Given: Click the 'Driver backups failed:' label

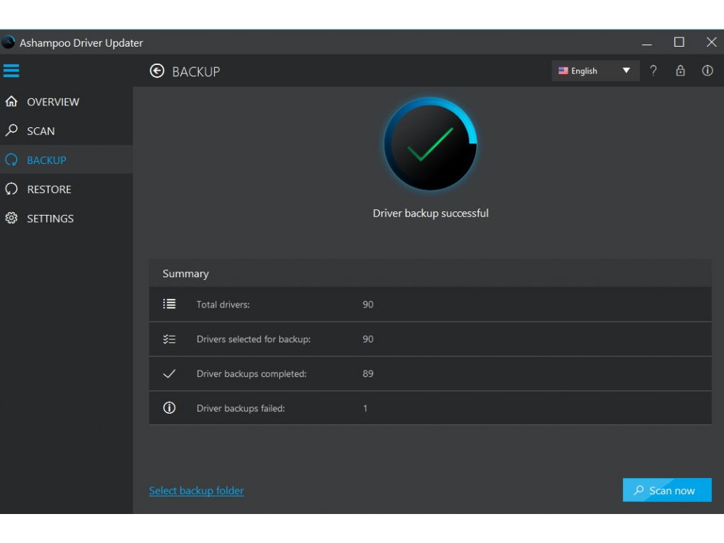Looking at the screenshot, I should point(240,408).
